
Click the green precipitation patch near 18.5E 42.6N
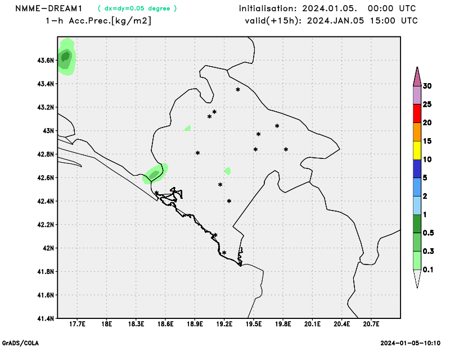(155, 174)
